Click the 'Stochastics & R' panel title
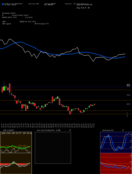Viewport: 132px width, 174px height. click(108, 130)
